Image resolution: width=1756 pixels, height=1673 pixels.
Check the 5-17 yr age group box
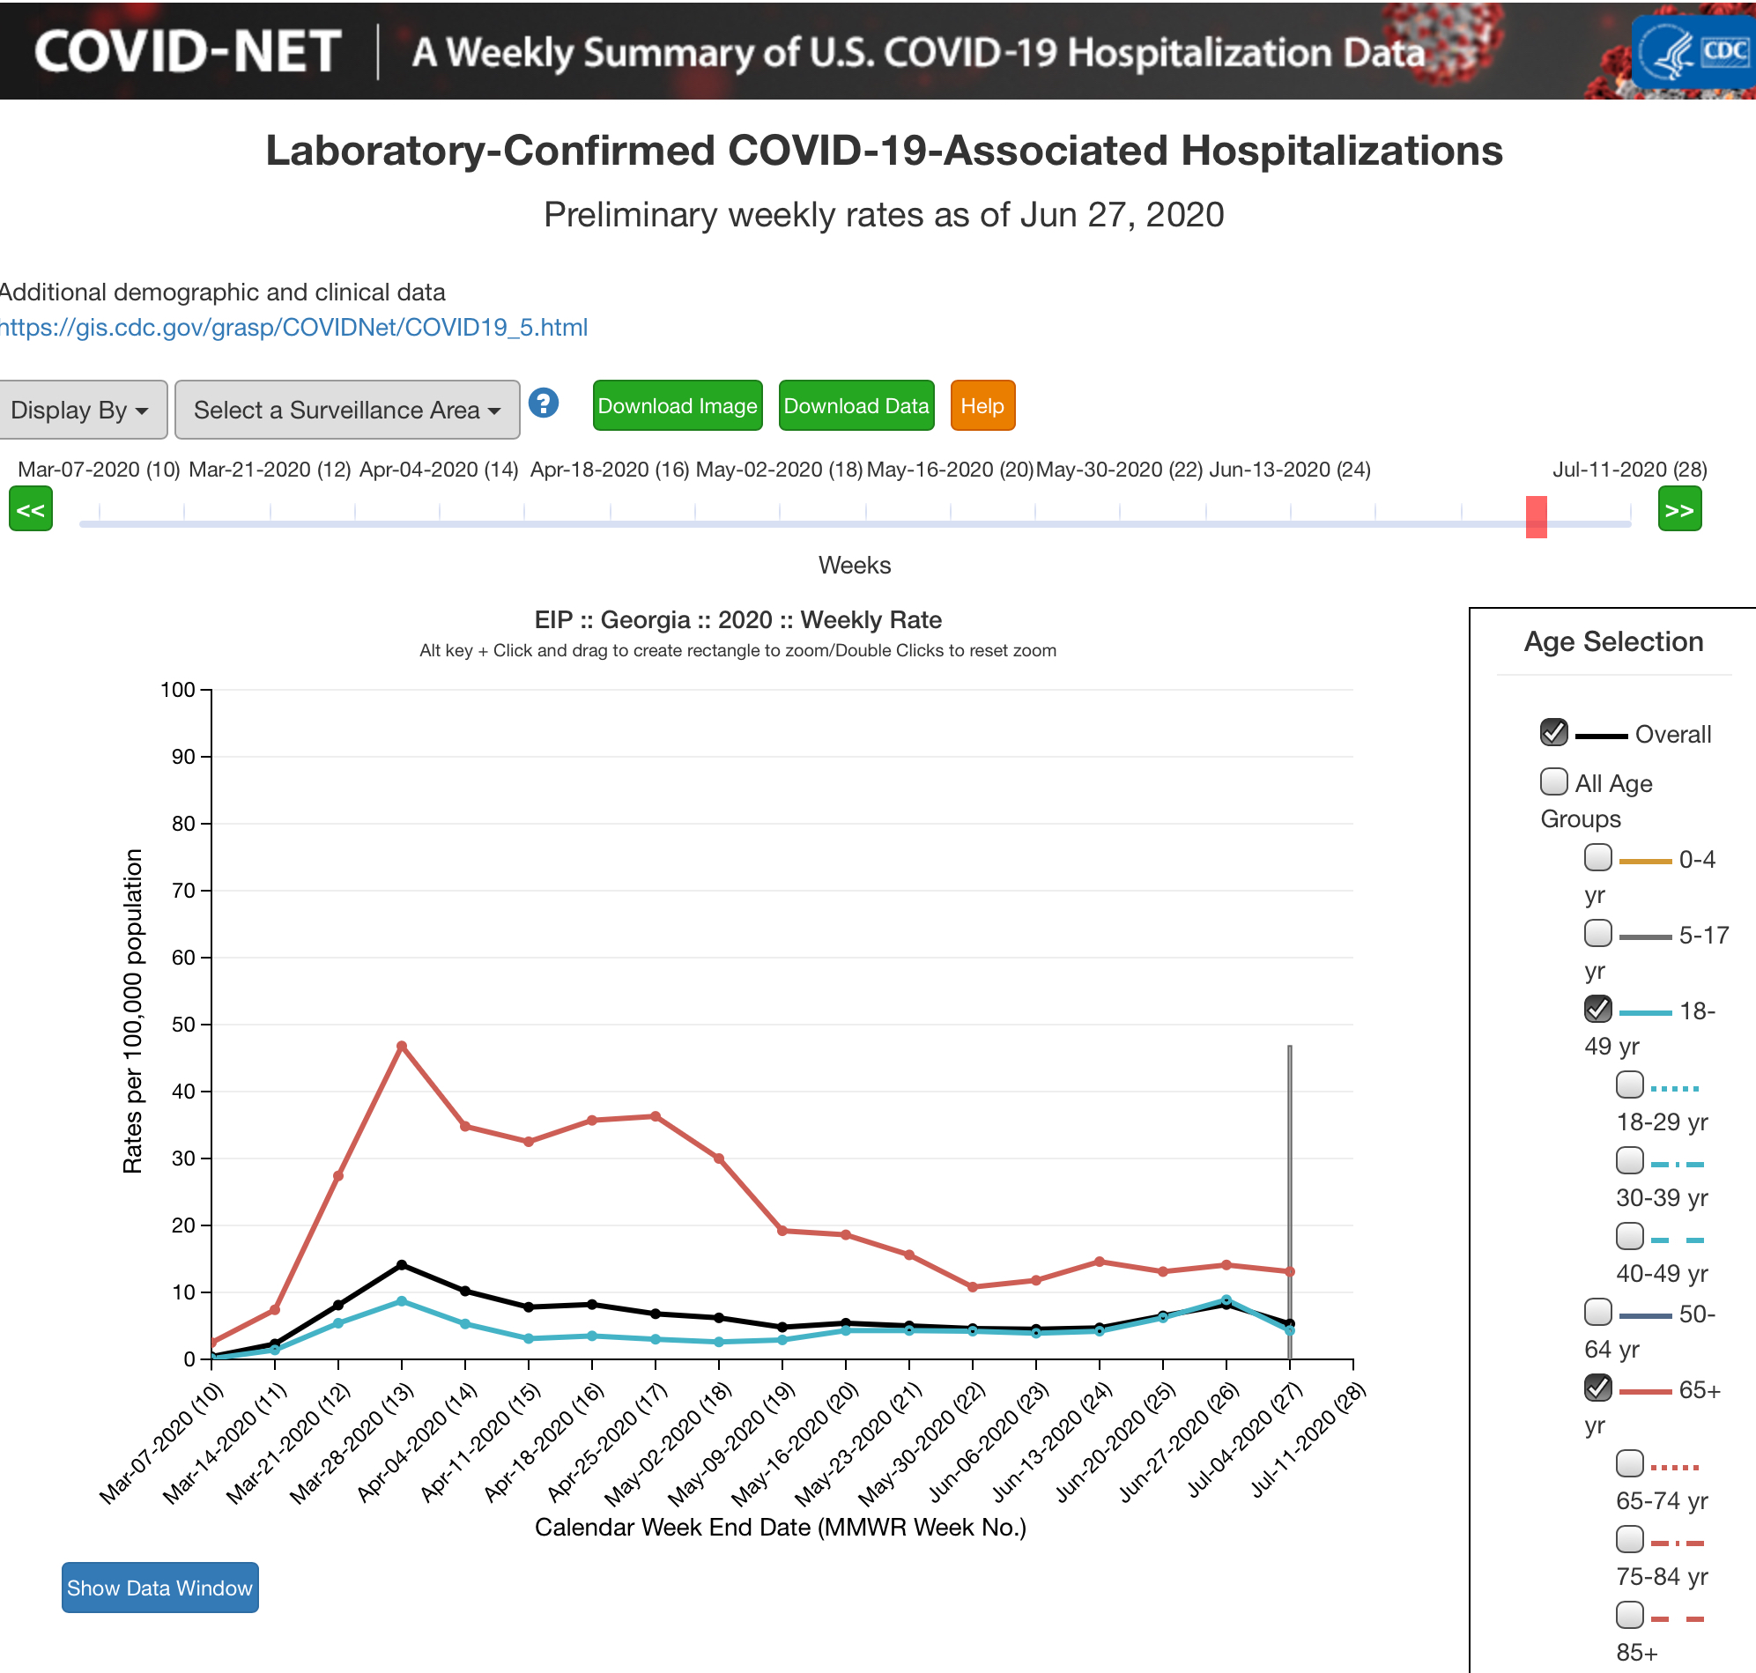(1597, 933)
